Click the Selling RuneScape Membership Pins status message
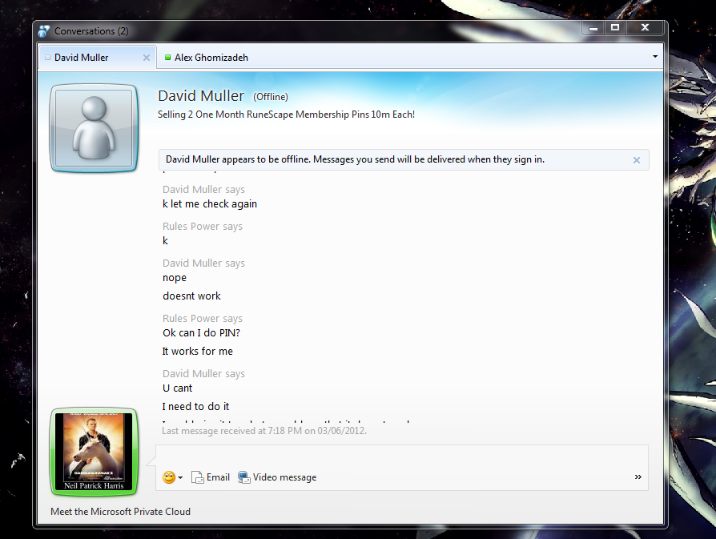 (x=286, y=115)
